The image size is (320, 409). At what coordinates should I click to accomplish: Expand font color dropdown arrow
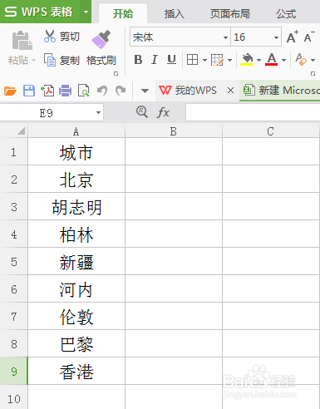pos(283,60)
